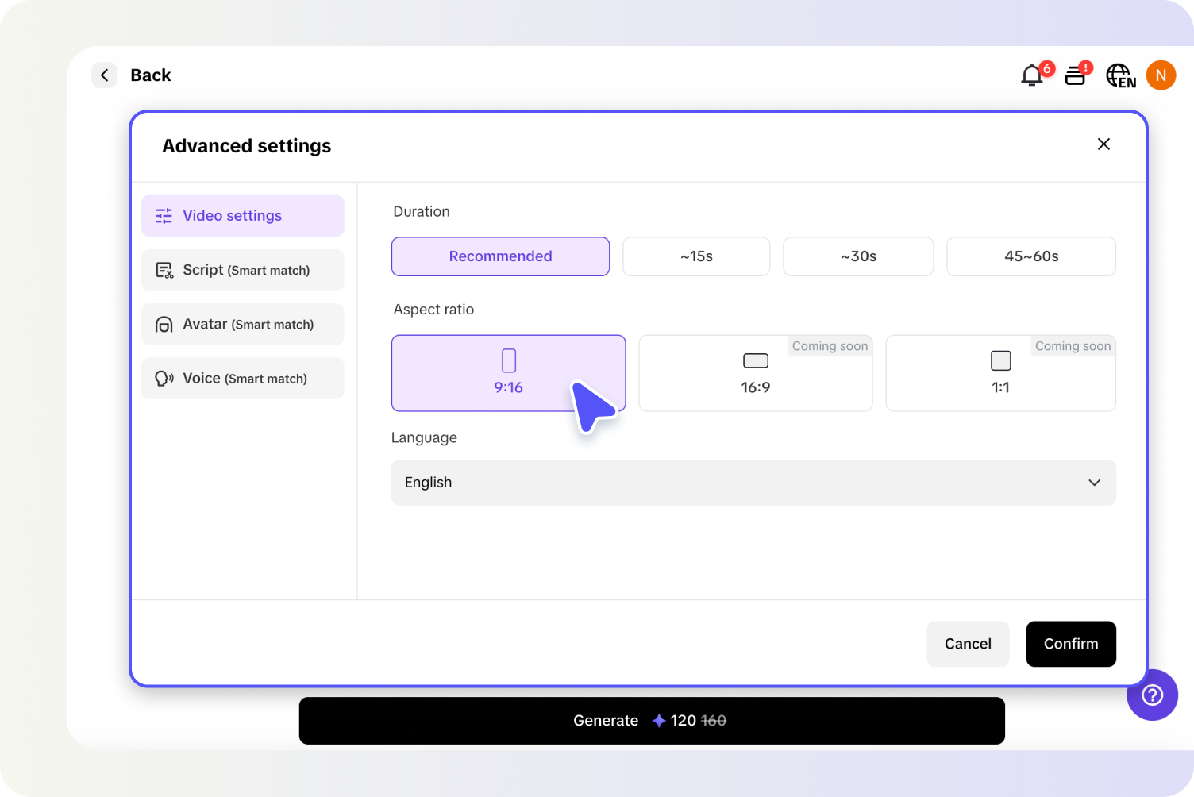Select the Recommended duration option

(500, 256)
